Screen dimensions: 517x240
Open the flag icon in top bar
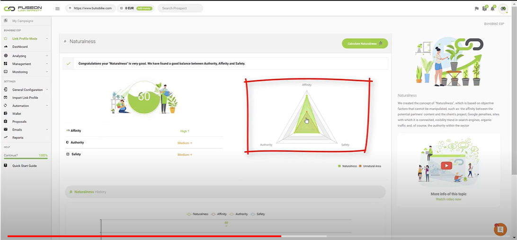tap(477, 9)
